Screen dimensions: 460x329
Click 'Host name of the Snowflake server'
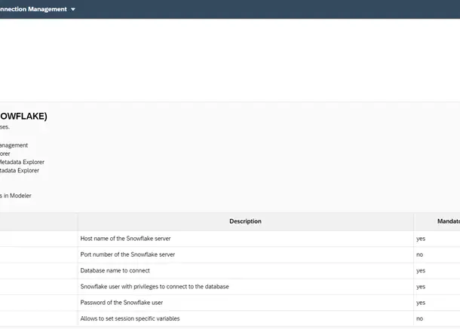point(125,239)
